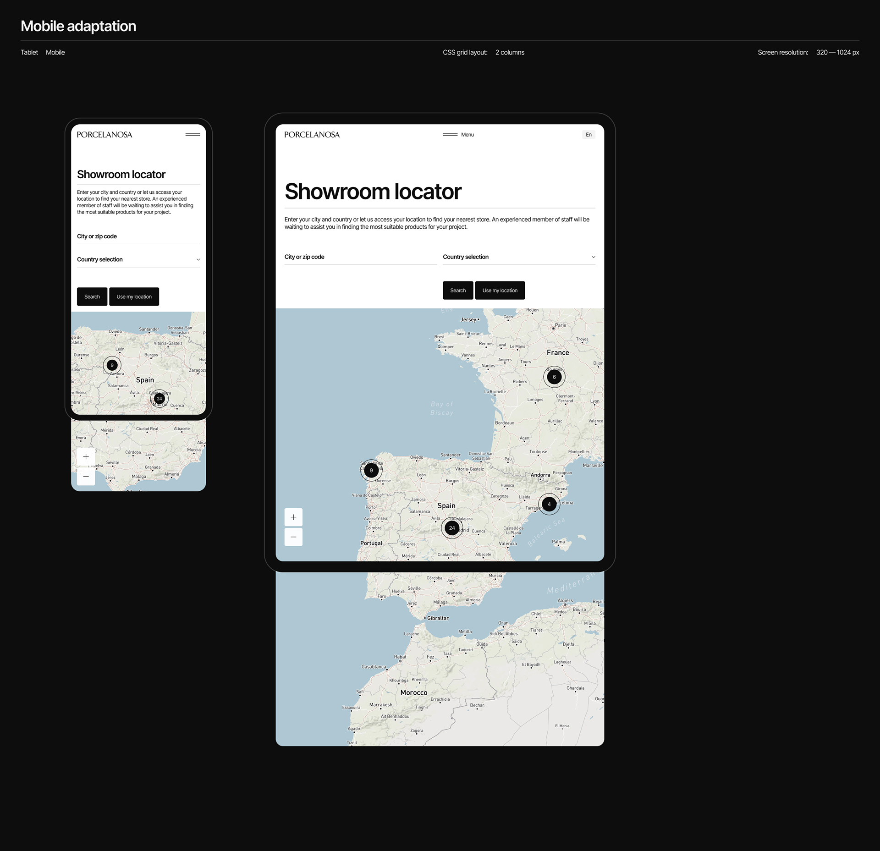880x851 pixels.
Task: Open the En language selector
Action: pyautogui.click(x=588, y=135)
